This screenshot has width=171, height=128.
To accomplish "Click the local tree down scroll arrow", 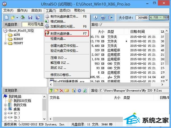I will coord(44,119).
